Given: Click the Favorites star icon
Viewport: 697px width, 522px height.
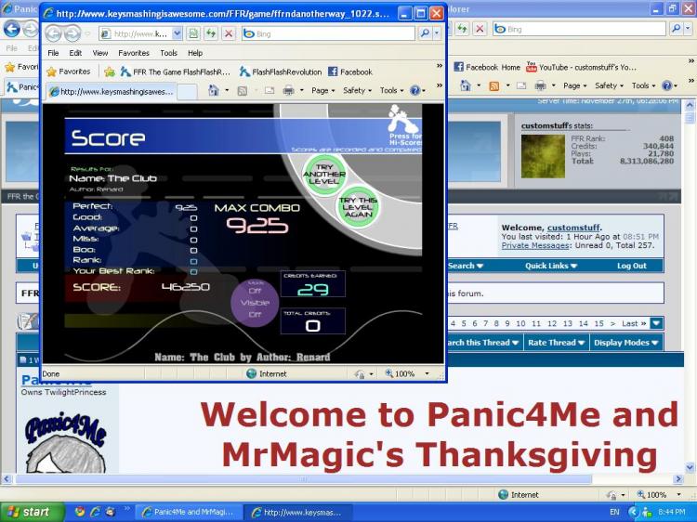Looking at the screenshot, I should click(x=52, y=72).
